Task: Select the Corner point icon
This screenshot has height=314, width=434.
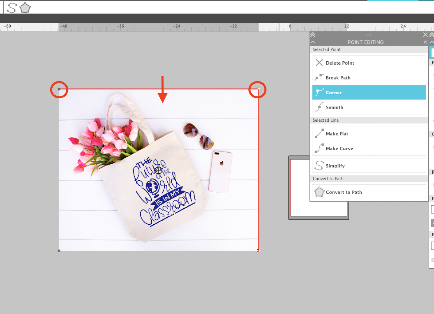Action: pos(320,92)
